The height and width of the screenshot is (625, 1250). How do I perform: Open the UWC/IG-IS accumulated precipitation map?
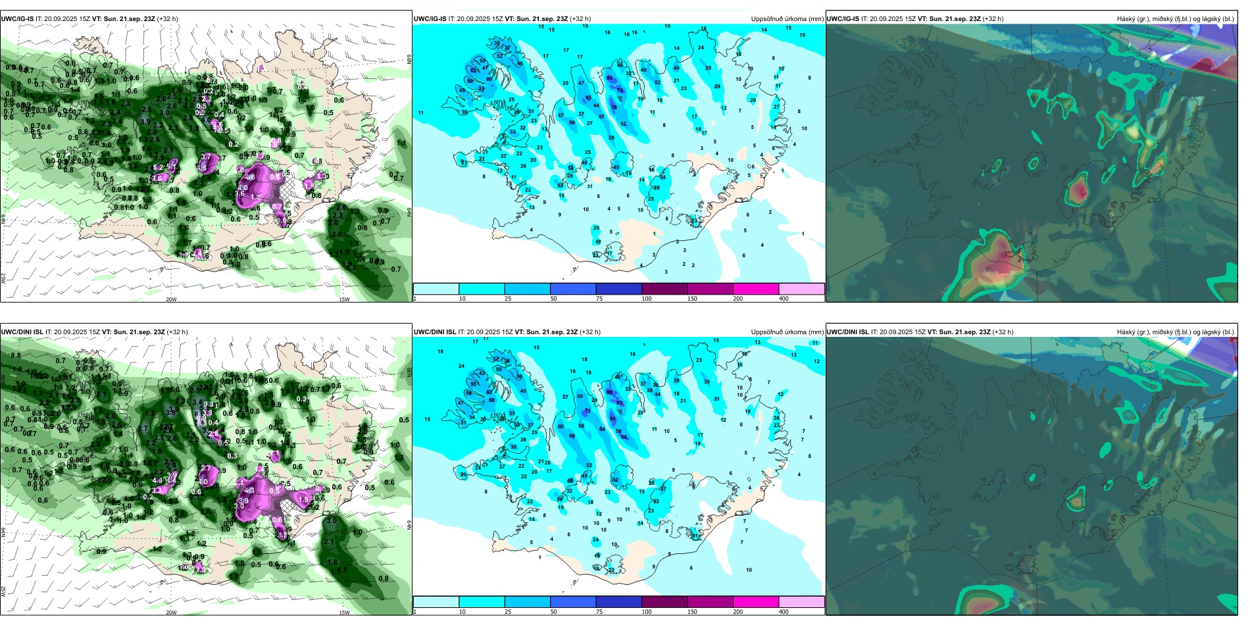(x=619, y=157)
